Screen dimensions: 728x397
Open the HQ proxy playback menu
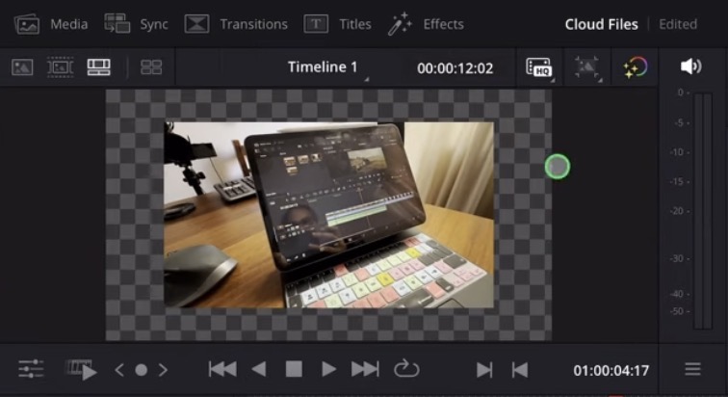[x=539, y=67]
